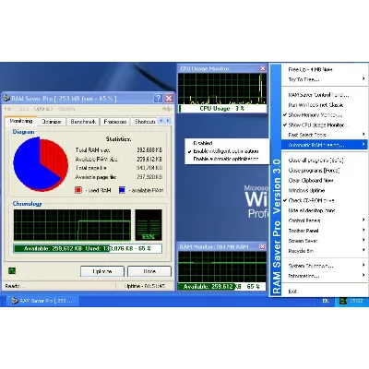Close the CPU Usage Monitor window
Screen dimensions: 369x369
[263, 68]
